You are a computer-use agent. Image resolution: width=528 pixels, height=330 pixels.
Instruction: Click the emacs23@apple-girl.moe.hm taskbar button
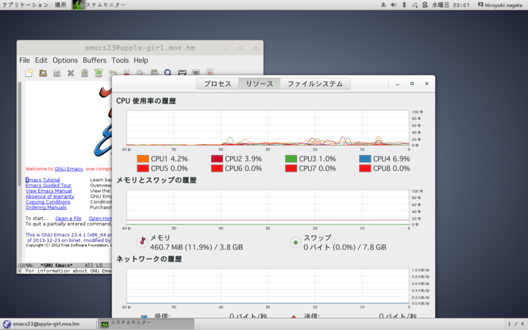click(x=48, y=324)
